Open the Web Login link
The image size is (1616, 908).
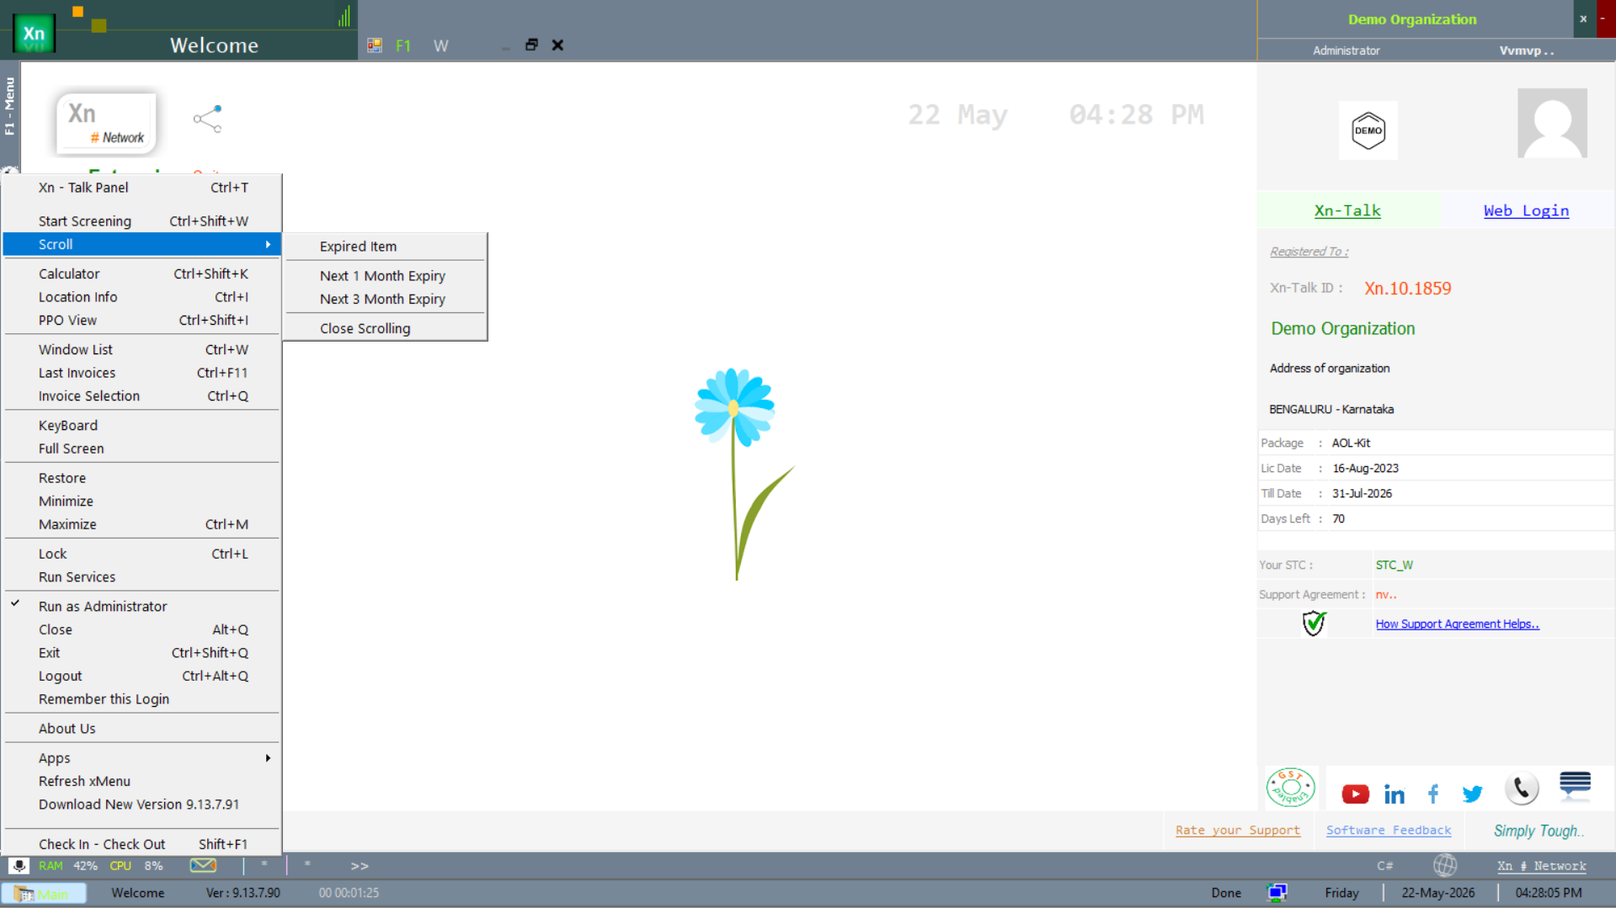(1526, 210)
